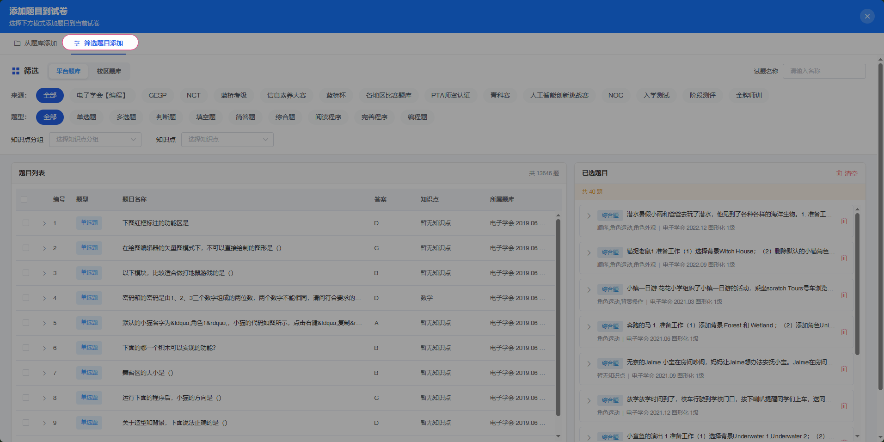Check the select-all checkbox in table header
884x442 pixels.
tap(24, 199)
